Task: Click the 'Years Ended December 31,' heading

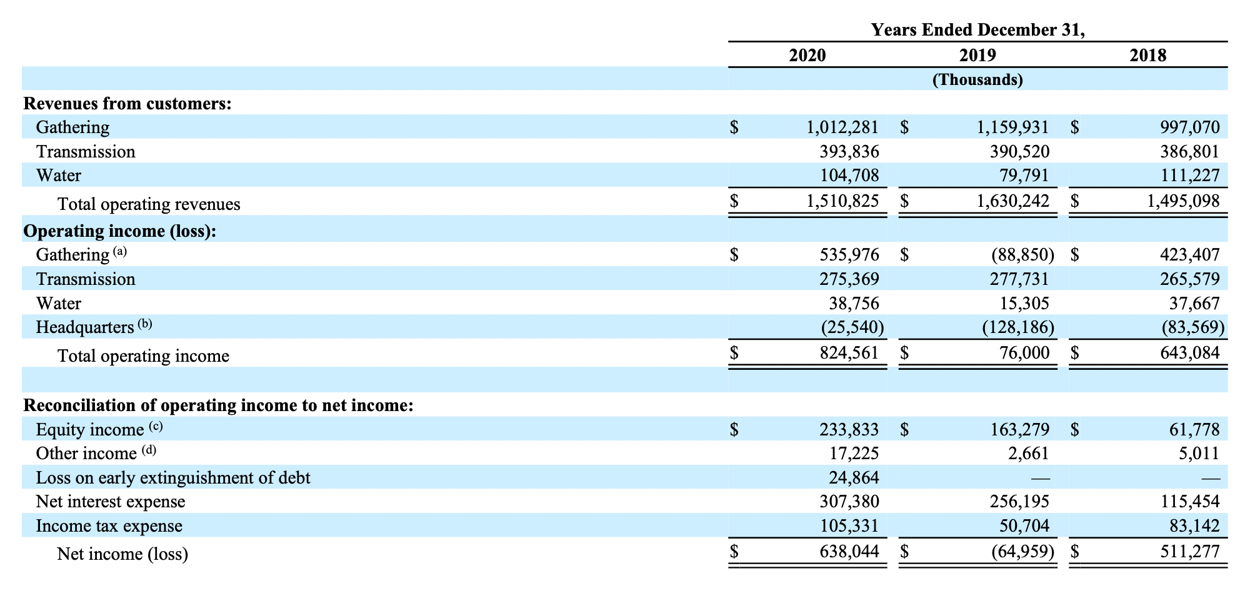Action: coord(977,30)
